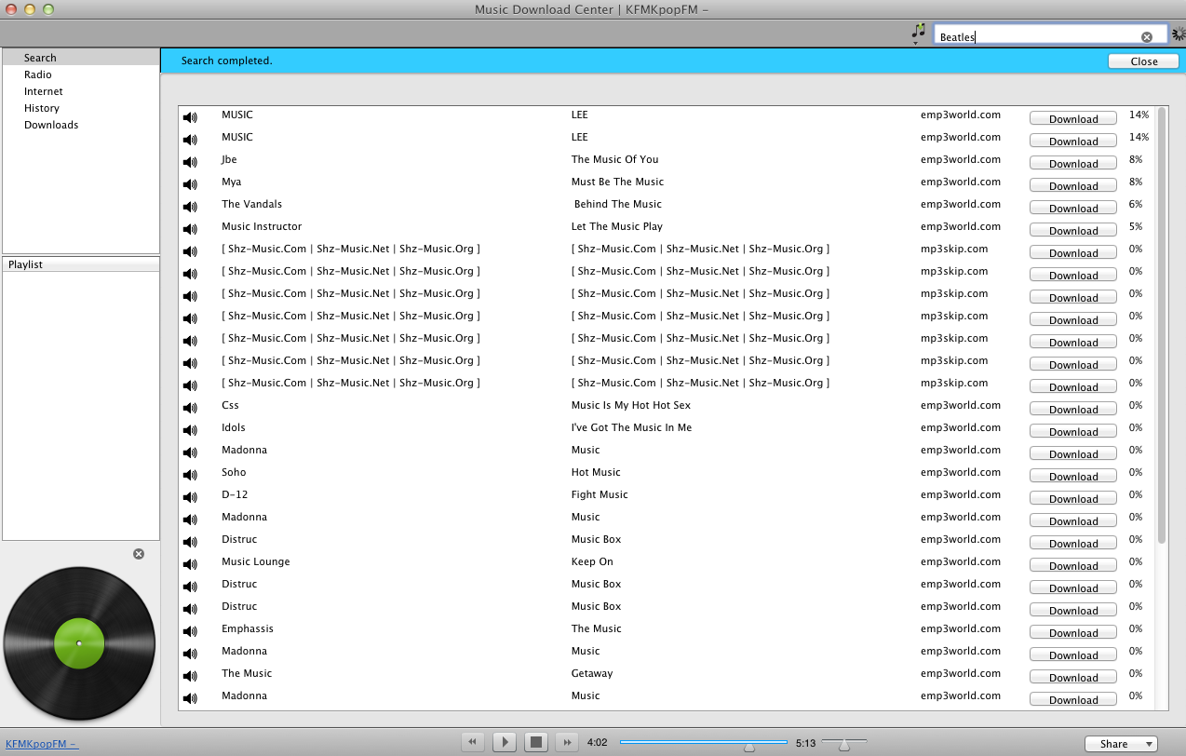This screenshot has width=1186, height=756.
Task: Close the vinyl record artwork panel
Action: [x=139, y=554]
